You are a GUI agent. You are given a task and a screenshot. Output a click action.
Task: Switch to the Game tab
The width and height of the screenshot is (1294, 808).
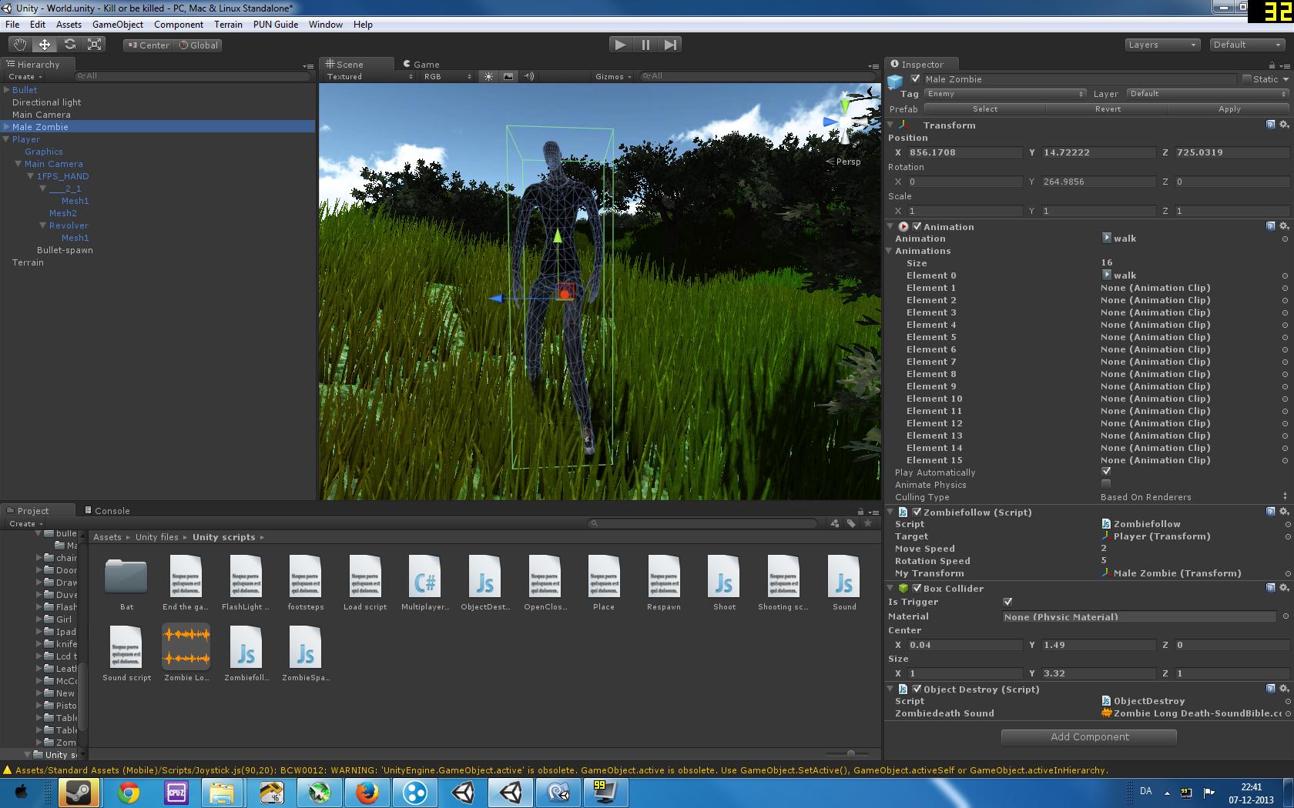(421, 64)
